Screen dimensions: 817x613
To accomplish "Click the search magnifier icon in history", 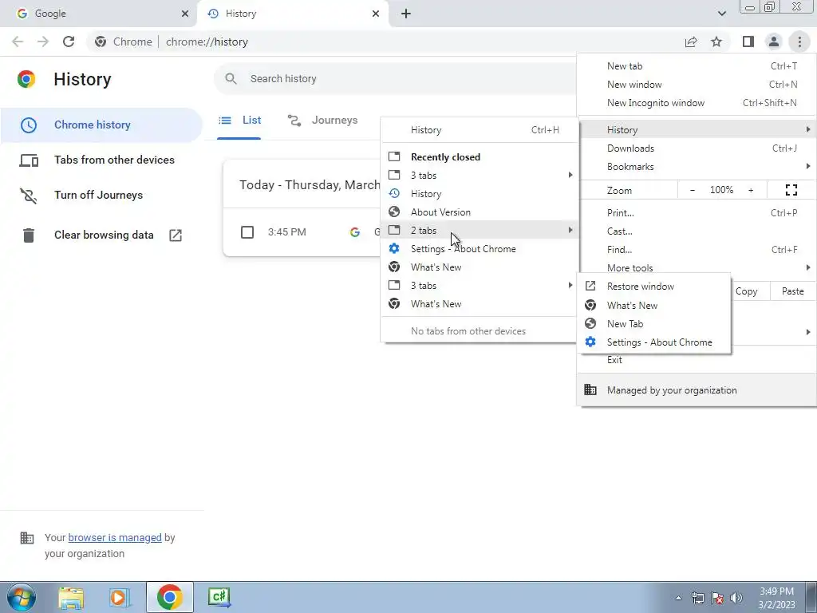I will (231, 79).
